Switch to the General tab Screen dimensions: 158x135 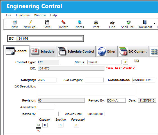[x=17, y=51]
